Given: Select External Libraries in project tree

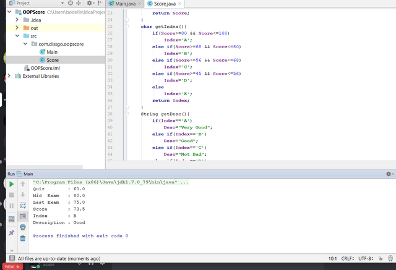Looking at the screenshot, I should [x=41, y=76].
